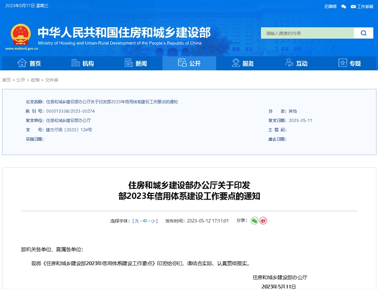
Task: Select the closing date 2023年5月11日
Action: [x=279, y=287]
